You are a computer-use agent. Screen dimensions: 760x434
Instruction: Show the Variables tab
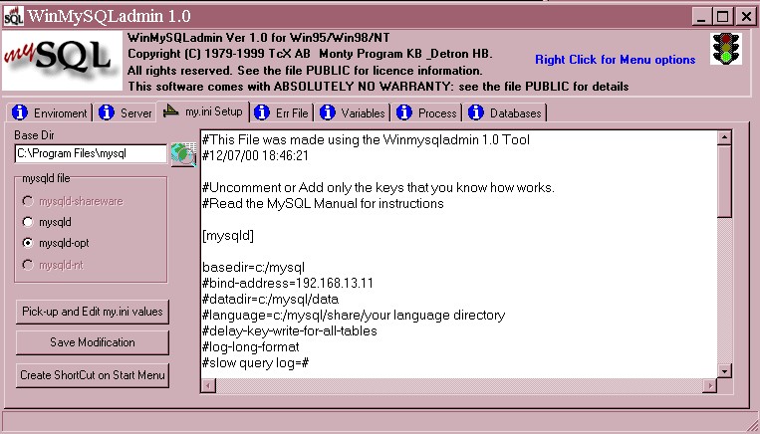point(353,112)
